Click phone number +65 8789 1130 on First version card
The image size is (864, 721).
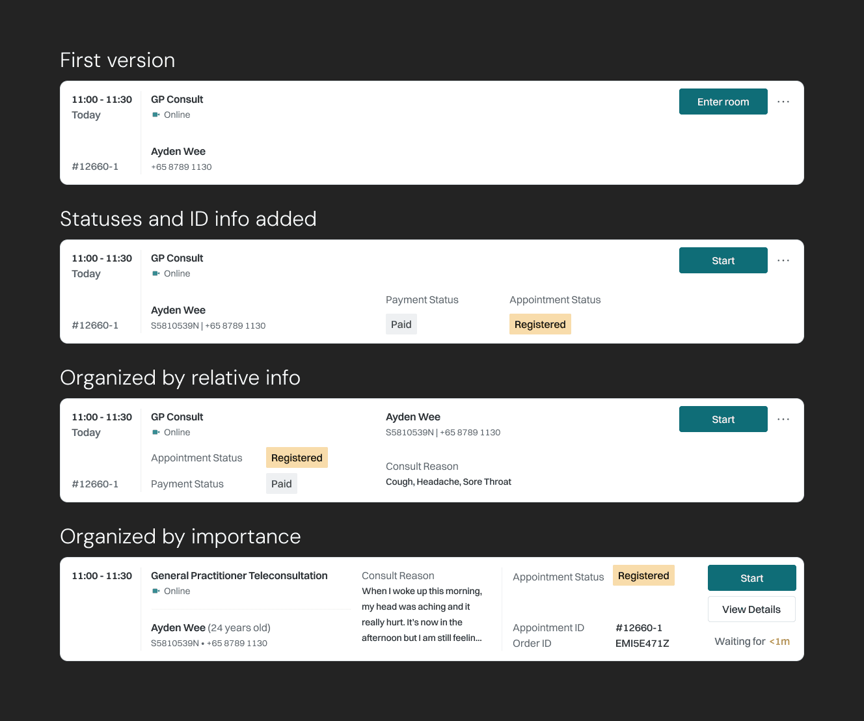tap(181, 167)
